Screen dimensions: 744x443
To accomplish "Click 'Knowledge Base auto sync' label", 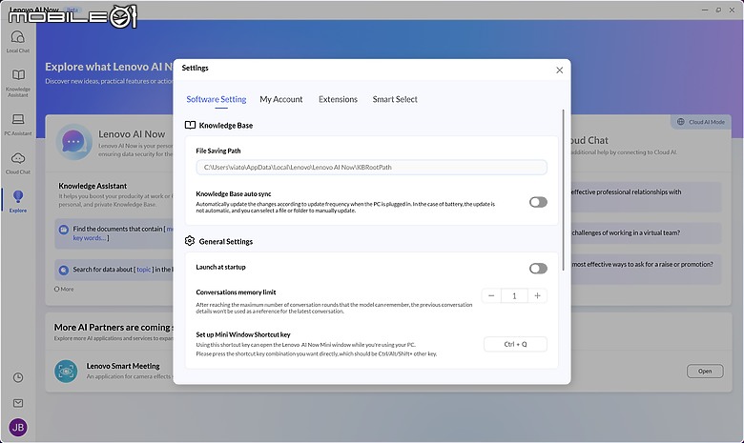I will tap(234, 193).
